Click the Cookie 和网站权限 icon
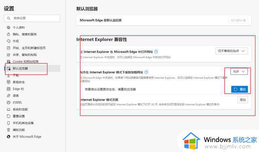Screen dimensions: 259x152 click(x=8, y=61)
